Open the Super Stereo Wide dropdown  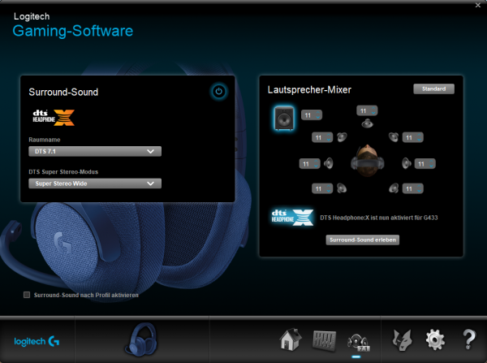point(95,184)
